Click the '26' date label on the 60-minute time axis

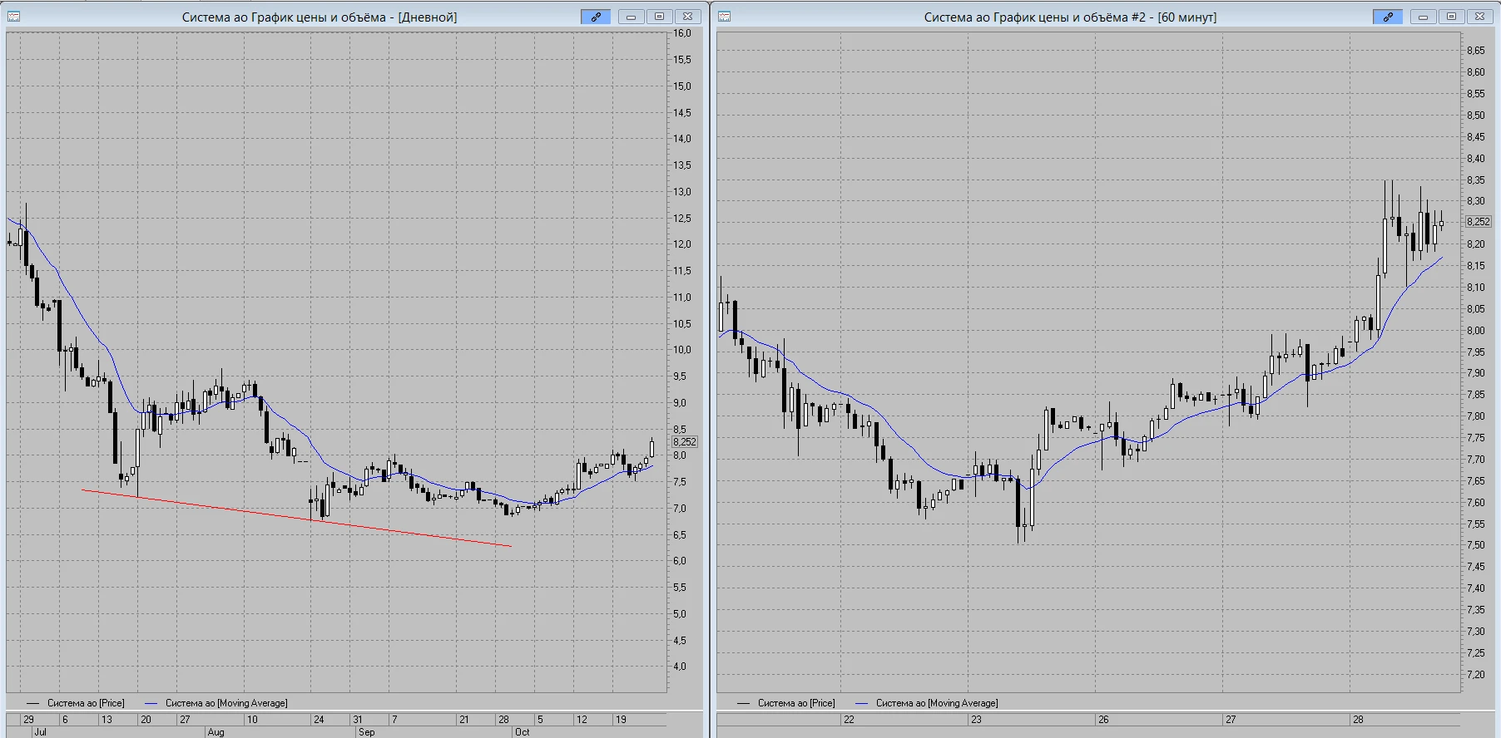click(1103, 720)
